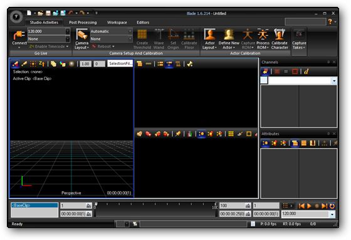Screen dimensions: 351x240
Task: Click the Undo arrow icon
Action: 70,13
